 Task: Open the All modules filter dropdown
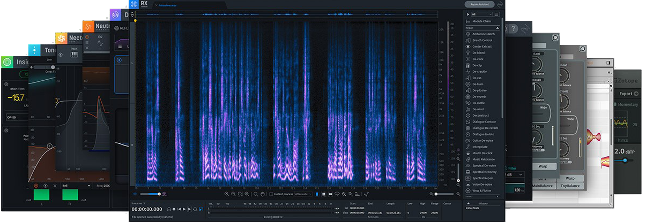pyautogui.click(x=482, y=14)
